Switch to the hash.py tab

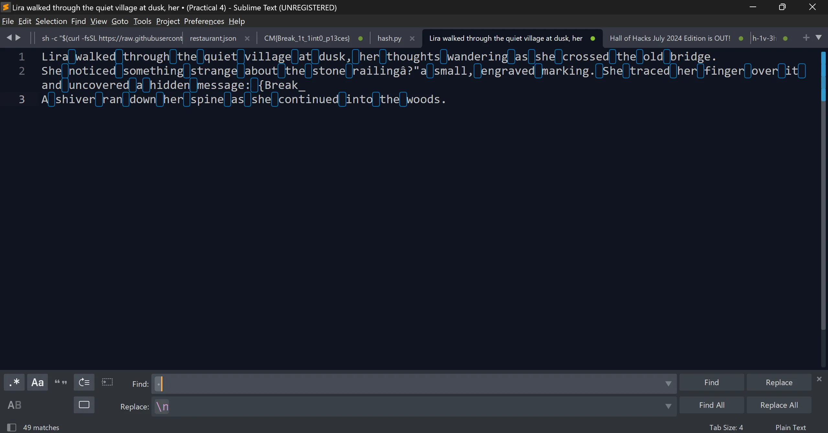[389, 38]
